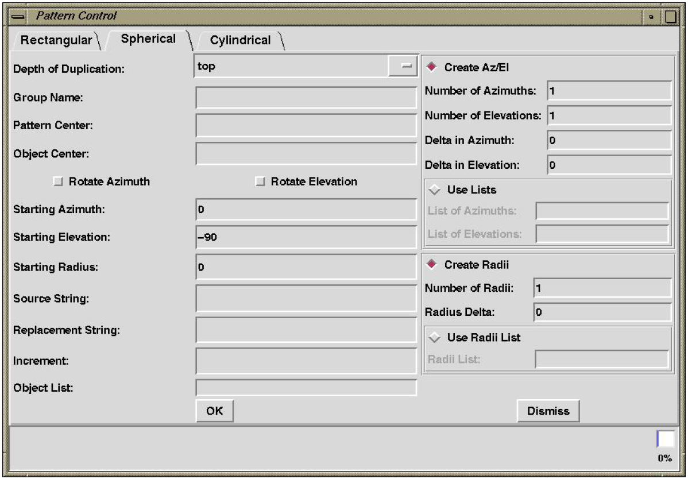688x479 pixels.
Task: Click the Group Name input field
Action: click(306, 98)
